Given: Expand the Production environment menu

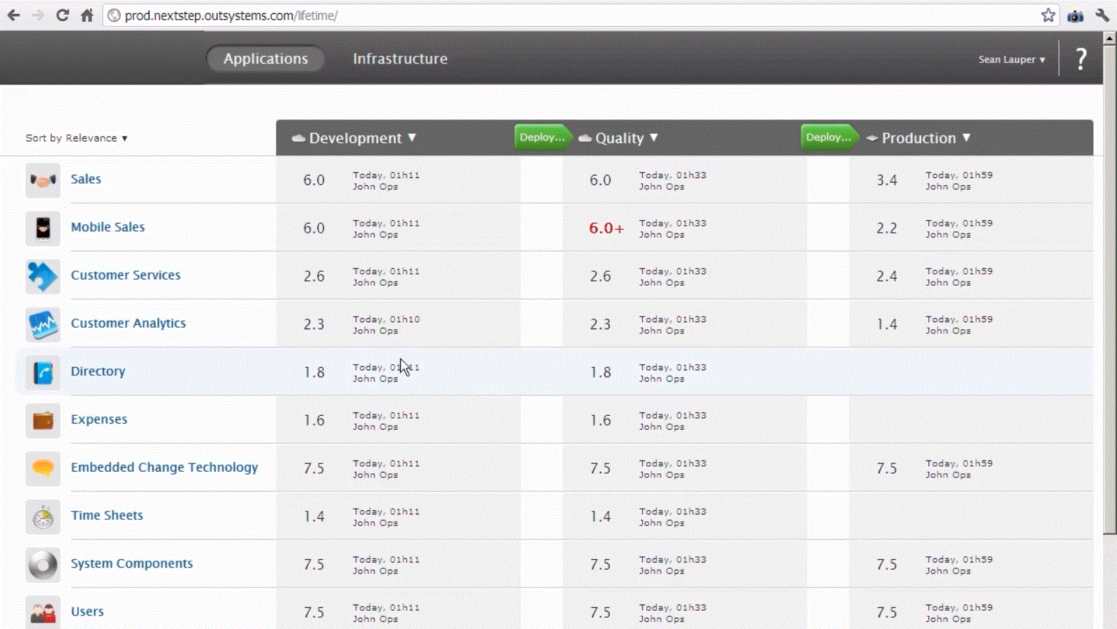Looking at the screenshot, I should coord(966,138).
